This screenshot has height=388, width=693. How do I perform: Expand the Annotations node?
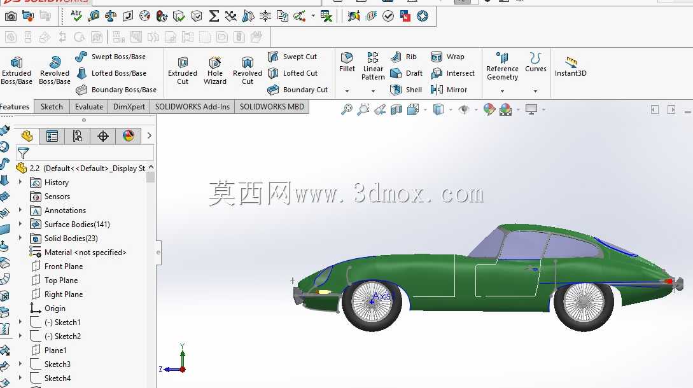click(20, 210)
